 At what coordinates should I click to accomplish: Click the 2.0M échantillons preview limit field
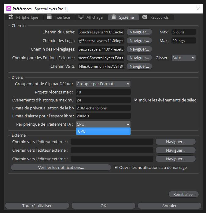[x=103, y=108]
